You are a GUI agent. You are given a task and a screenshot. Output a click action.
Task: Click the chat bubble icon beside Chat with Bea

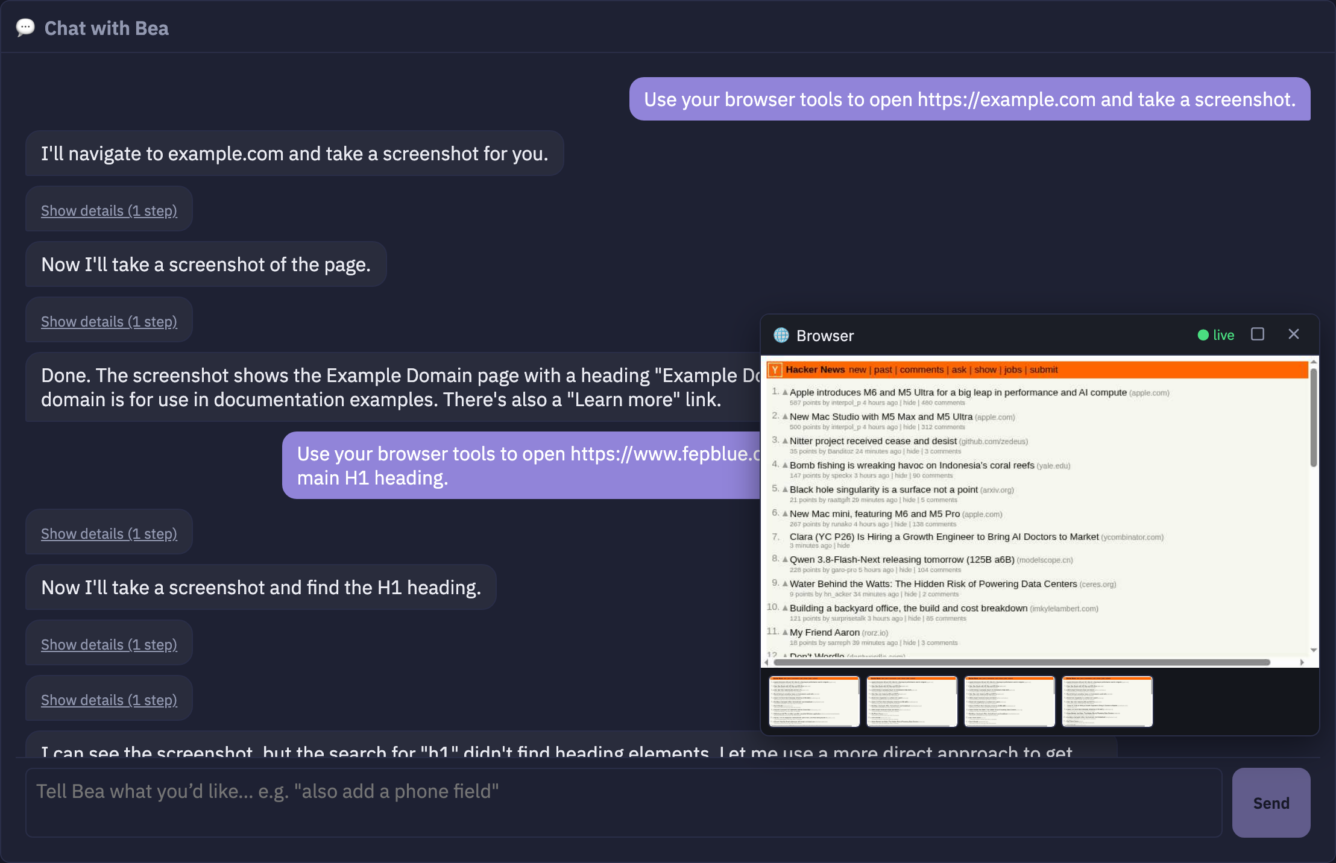tap(25, 28)
